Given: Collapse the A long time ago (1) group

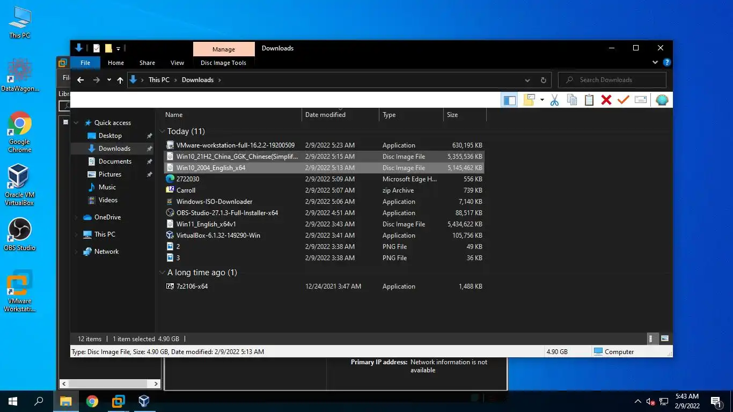Looking at the screenshot, I should coord(162,273).
